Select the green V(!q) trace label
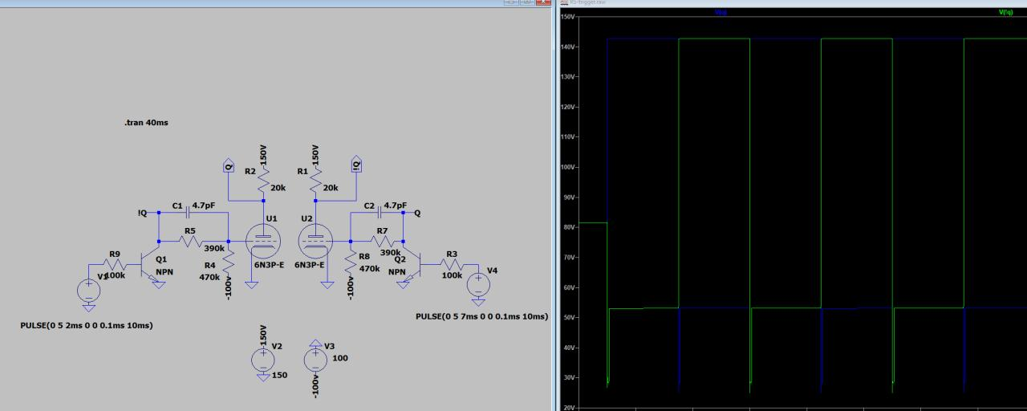The height and width of the screenshot is (411, 1027). point(1006,13)
